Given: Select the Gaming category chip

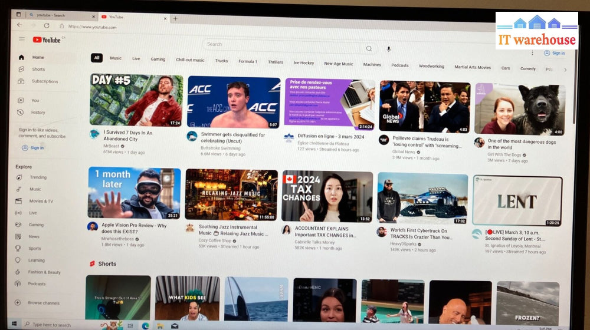Looking at the screenshot, I should coord(158,59).
